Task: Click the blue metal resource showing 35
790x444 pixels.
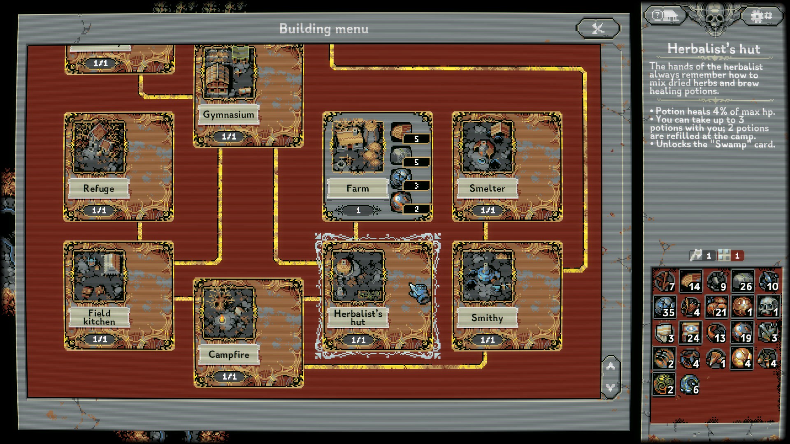Action: 664,307
